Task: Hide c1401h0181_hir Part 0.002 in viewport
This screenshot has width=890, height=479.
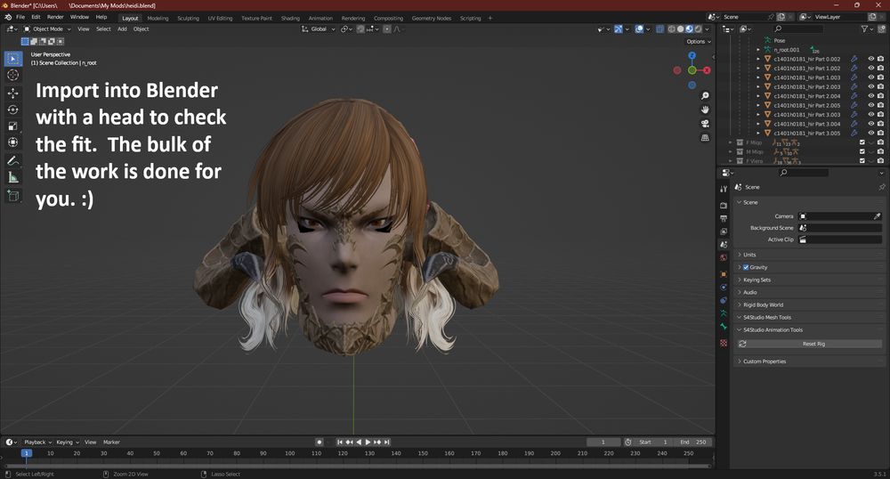Action: (870, 59)
